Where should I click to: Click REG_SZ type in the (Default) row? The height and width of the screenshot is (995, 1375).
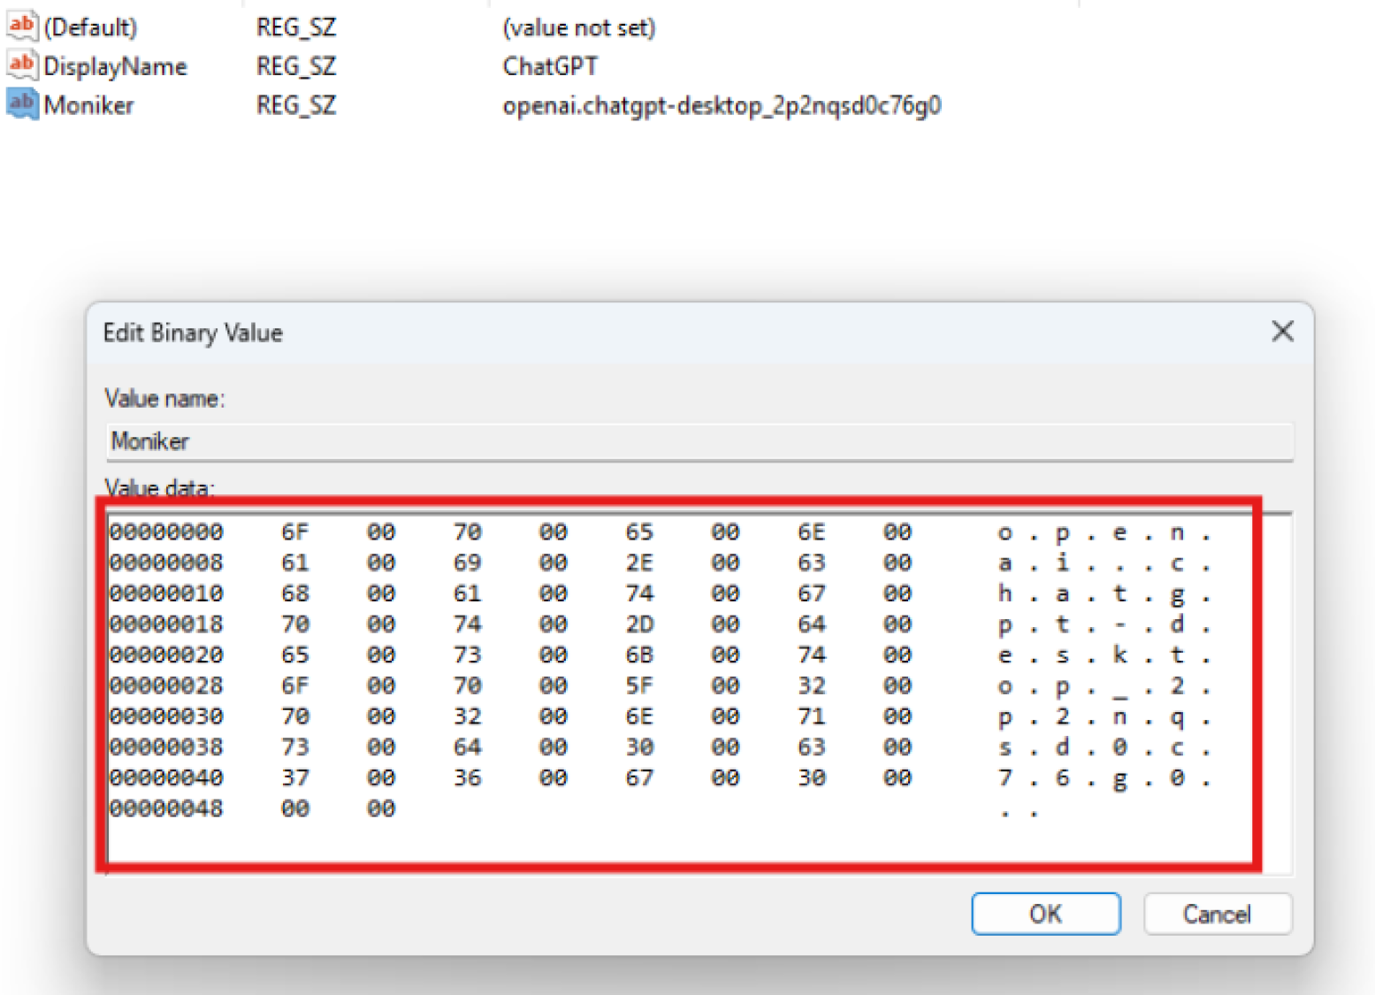pos(296,27)
